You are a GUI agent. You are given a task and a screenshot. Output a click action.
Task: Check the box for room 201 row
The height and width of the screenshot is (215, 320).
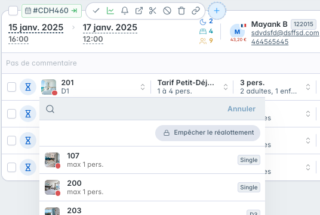pos(11,87)
